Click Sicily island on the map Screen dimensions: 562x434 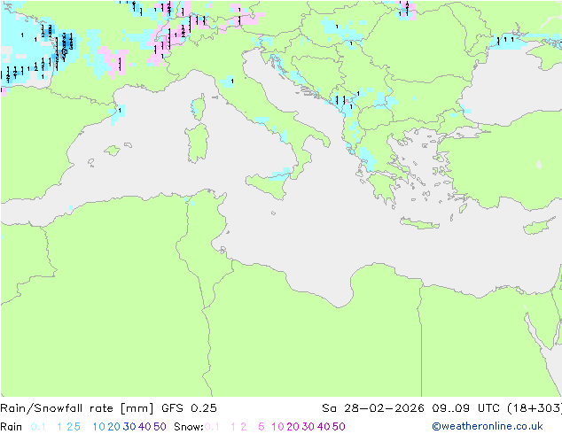[268, 184]
